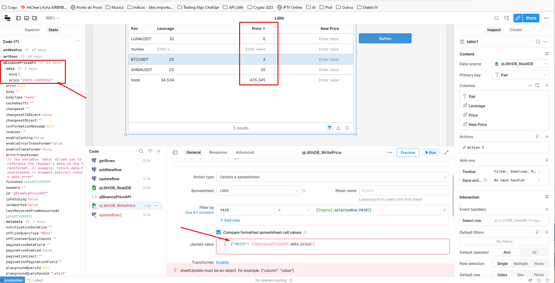Open the Data source dropdown

[x=521, y=64]
